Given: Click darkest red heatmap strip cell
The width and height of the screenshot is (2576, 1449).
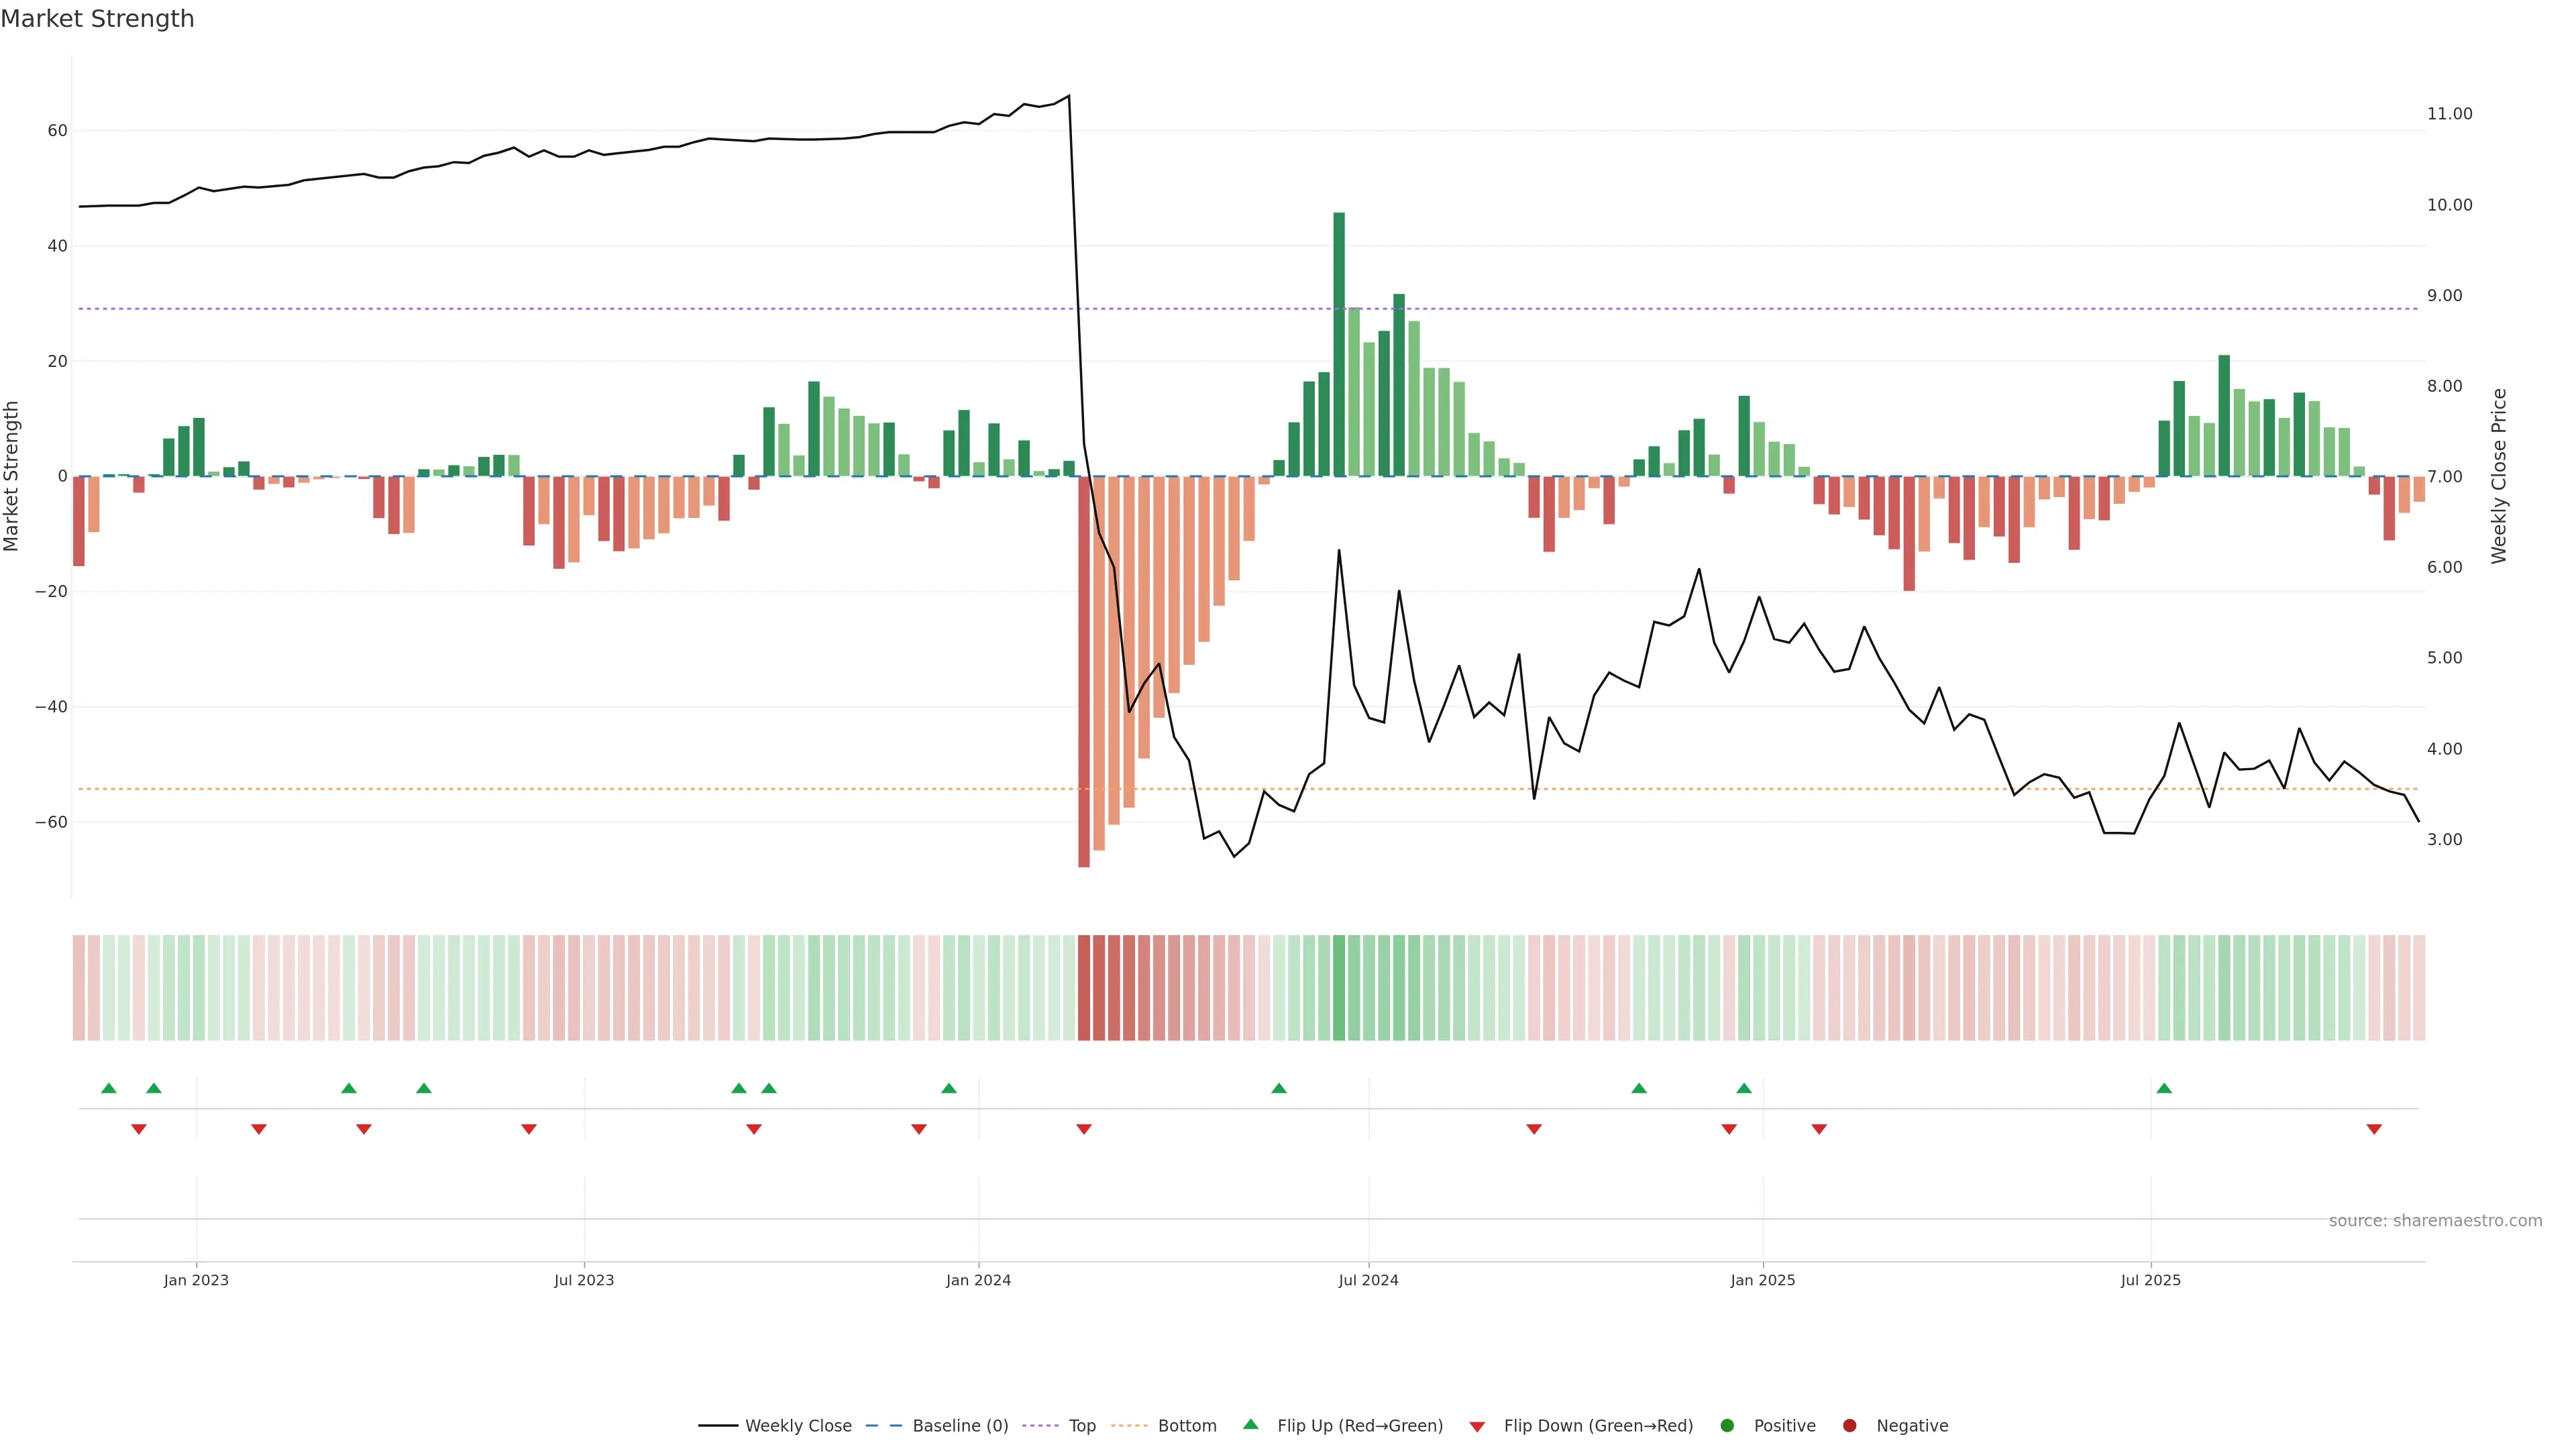Looking at the screenshot, I should coord(1084,988).
